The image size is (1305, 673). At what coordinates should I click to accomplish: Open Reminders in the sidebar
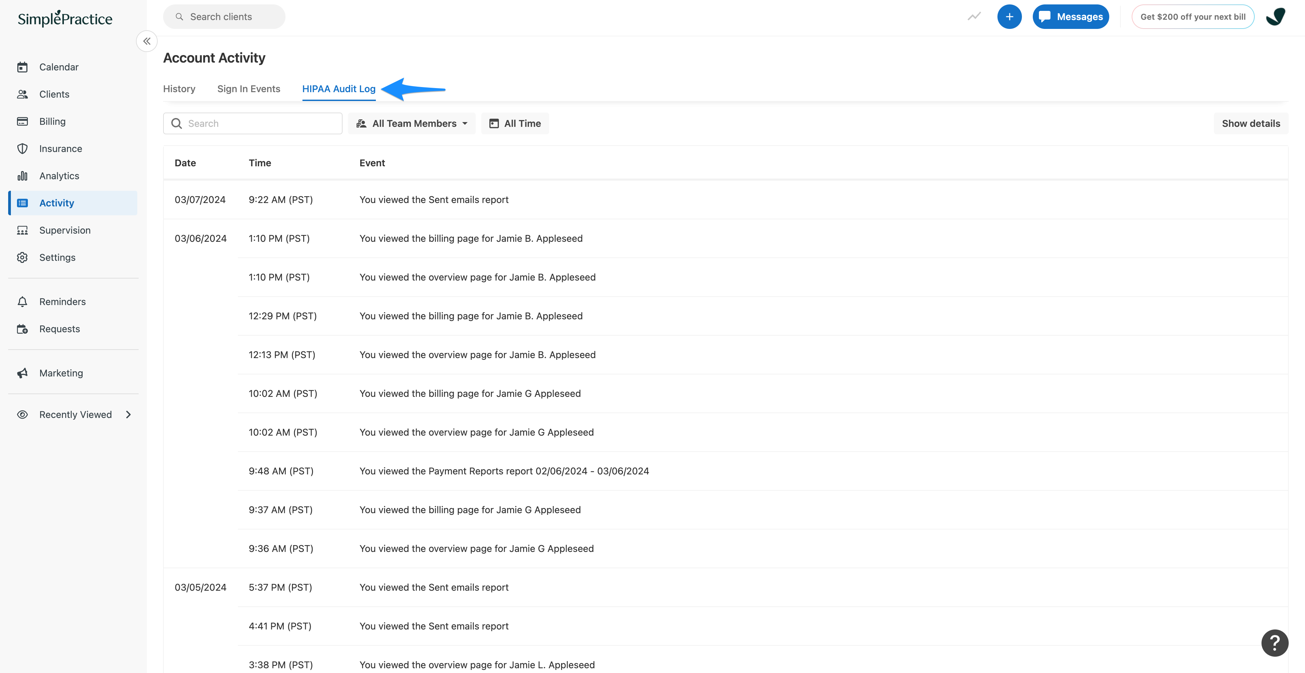pyautogui.click(x=73, y=302)
